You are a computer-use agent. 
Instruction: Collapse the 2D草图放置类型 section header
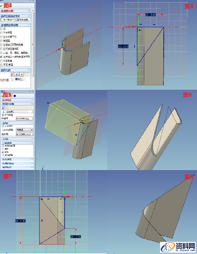(x=15, y=25)
